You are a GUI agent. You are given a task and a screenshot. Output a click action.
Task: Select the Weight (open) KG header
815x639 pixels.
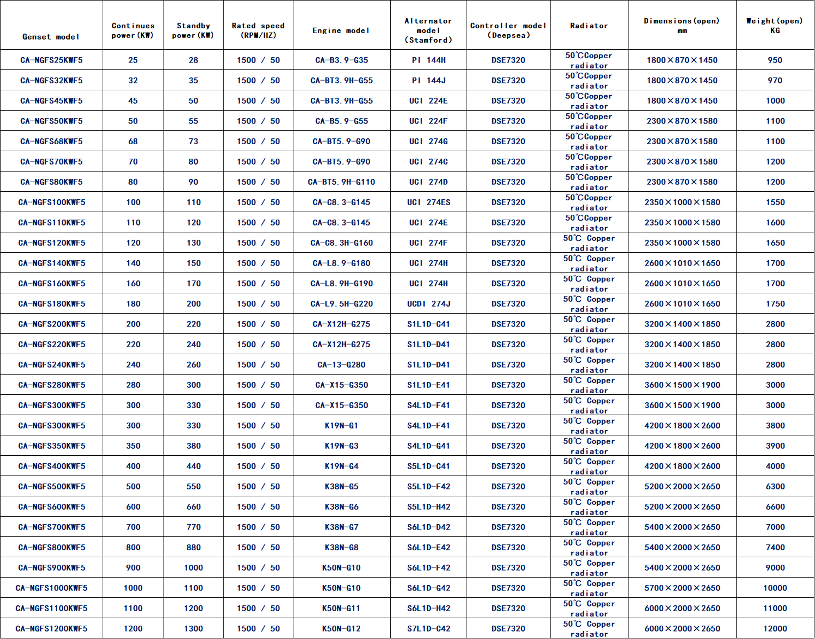click(775, 26)
